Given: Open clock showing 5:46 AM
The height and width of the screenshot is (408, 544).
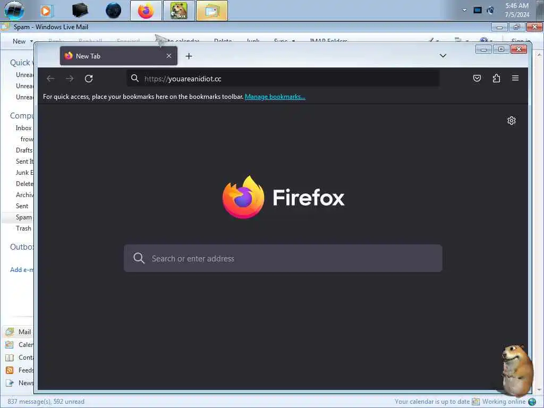Looking at the screenshot, I should point(517,10).
